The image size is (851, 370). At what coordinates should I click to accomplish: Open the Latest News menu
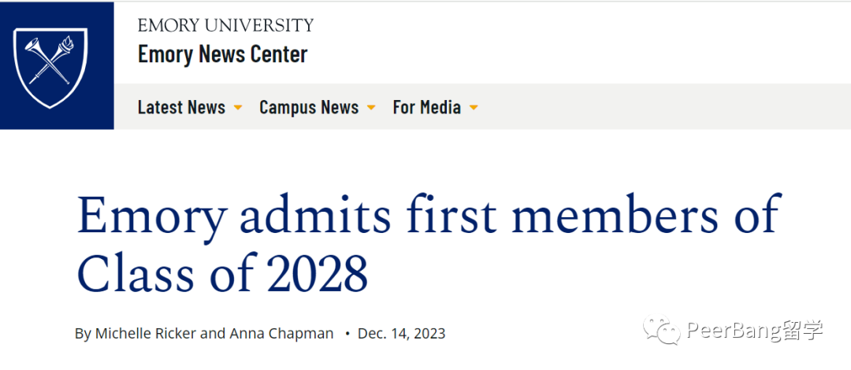pyautogui.click(x=181, y=107)
